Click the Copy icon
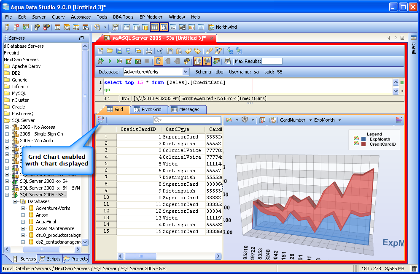 pos(170,51)
